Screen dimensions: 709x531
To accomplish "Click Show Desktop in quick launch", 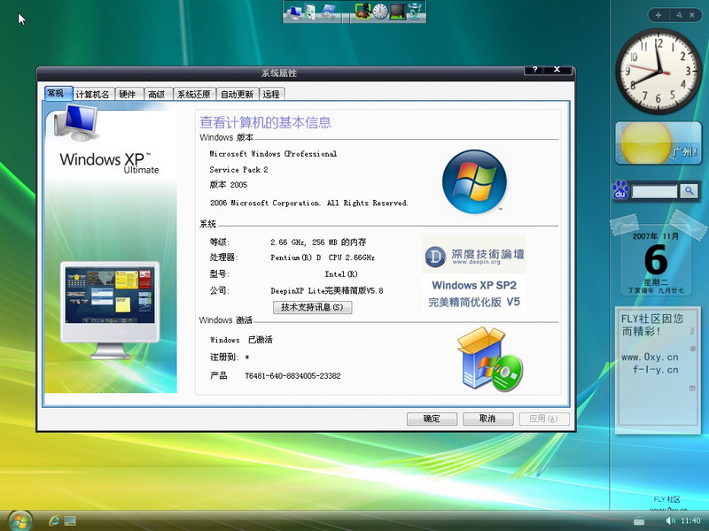I will (70, 520).
